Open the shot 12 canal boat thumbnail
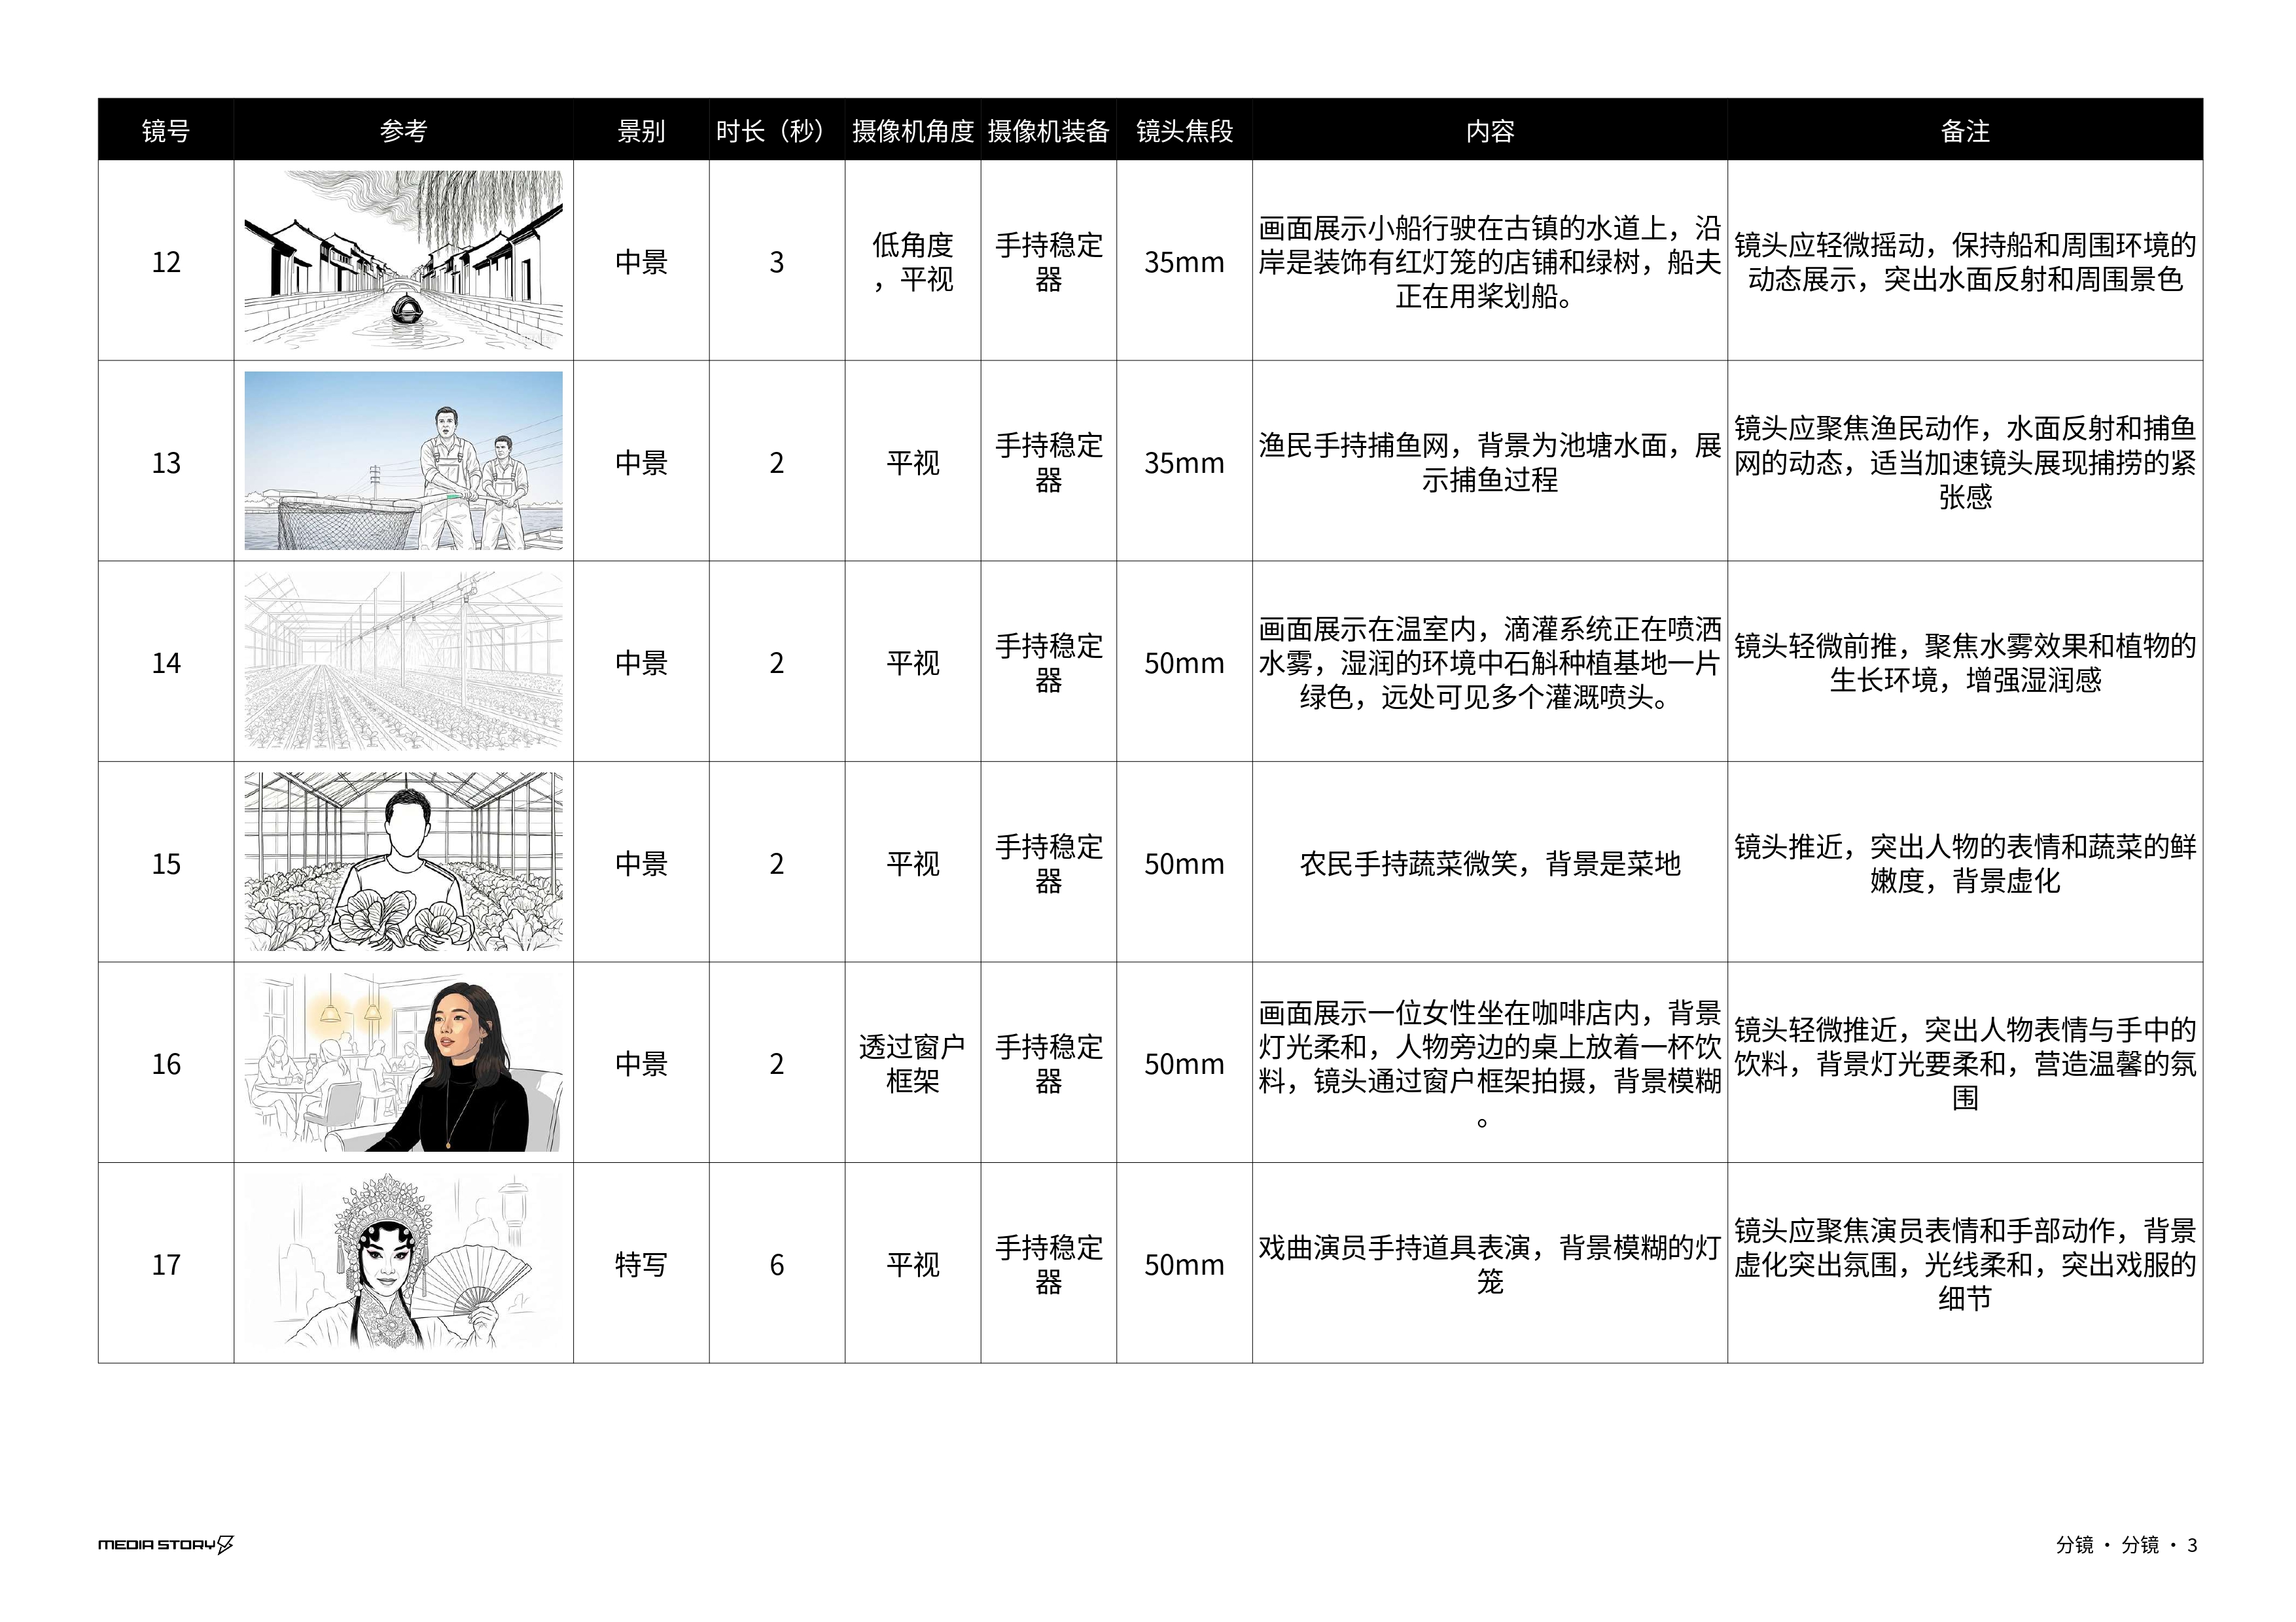The width and height of the screenshot is (2296, 1622). tap(403, 260)
